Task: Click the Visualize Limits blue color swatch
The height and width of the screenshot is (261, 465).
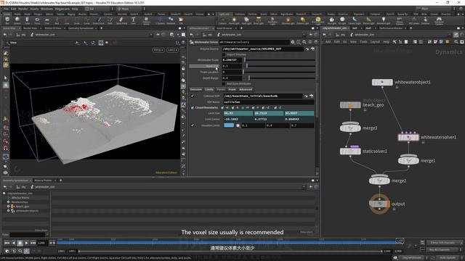Action: tap(229, 125)
